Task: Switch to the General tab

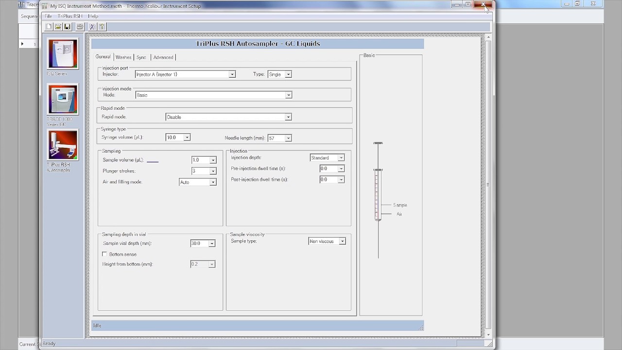Action: [x=103, y=57]
